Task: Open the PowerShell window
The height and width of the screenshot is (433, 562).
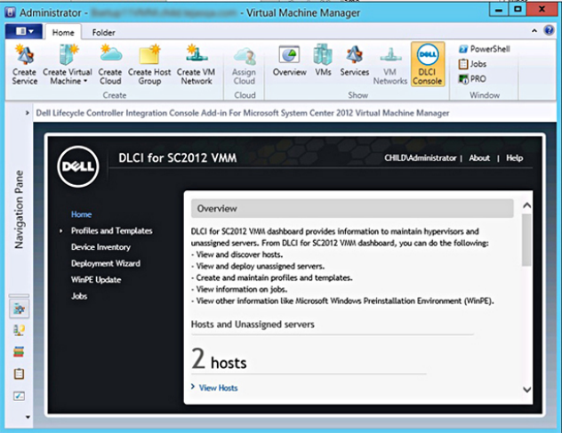Action: tap(485, 49)
